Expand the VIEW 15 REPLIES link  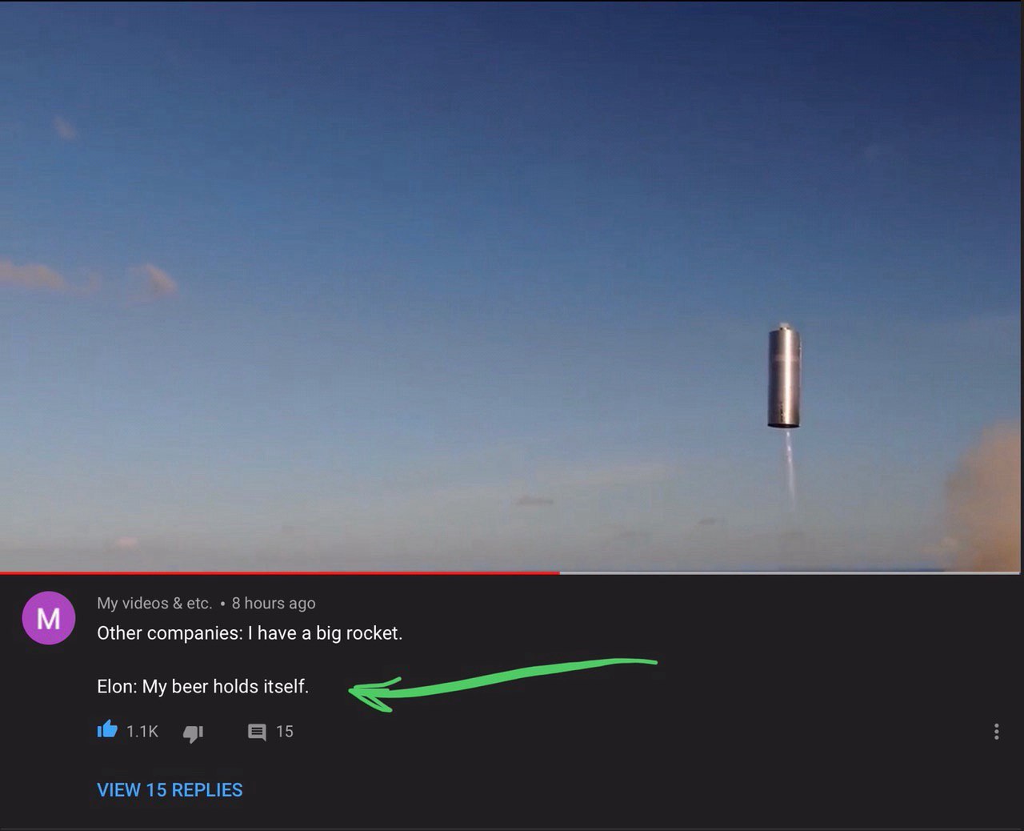(170, 790)
